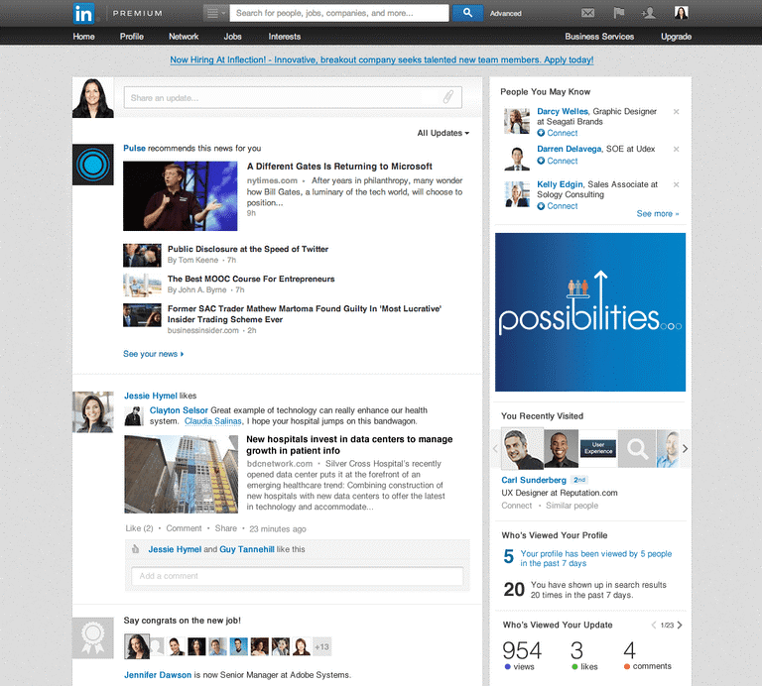Open the notifications flag icon
762x686 pixels.
tap(618, 13)
